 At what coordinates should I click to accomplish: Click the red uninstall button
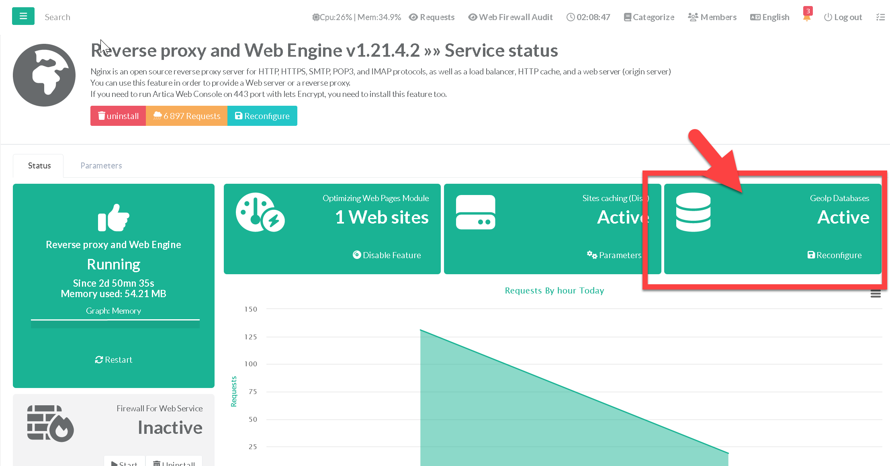pos(118,116)
